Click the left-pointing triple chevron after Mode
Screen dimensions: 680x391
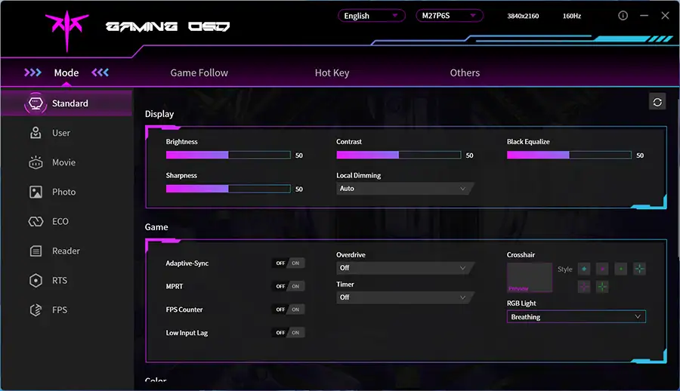100,72
